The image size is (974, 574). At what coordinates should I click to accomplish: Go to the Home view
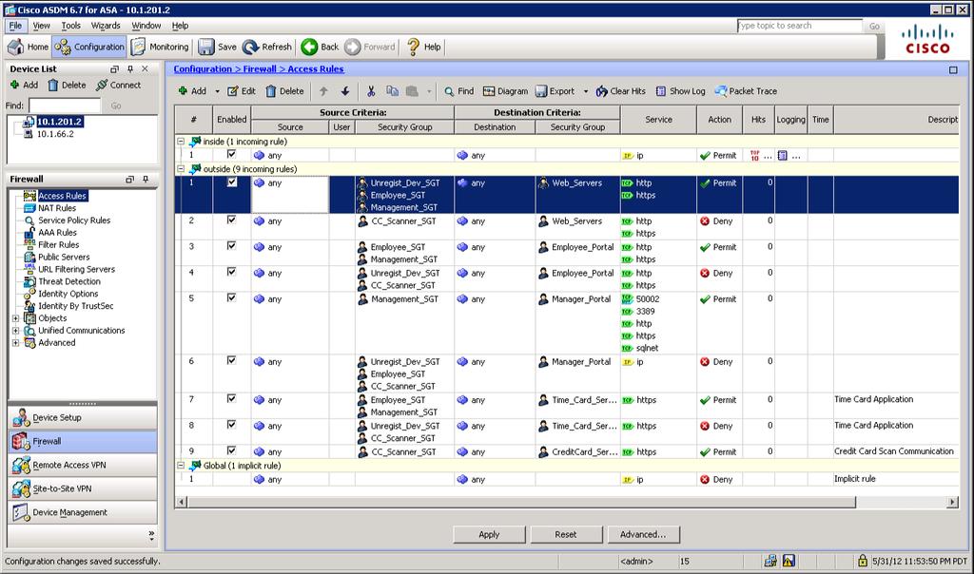[x=28, y=47]
